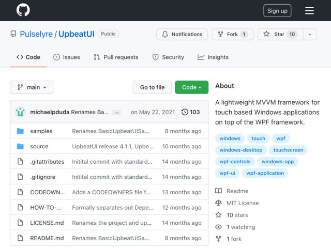The width and height of the screenshot is (331, 248).
Task: Click the Sign up button
Action: [x=277, y=10]
